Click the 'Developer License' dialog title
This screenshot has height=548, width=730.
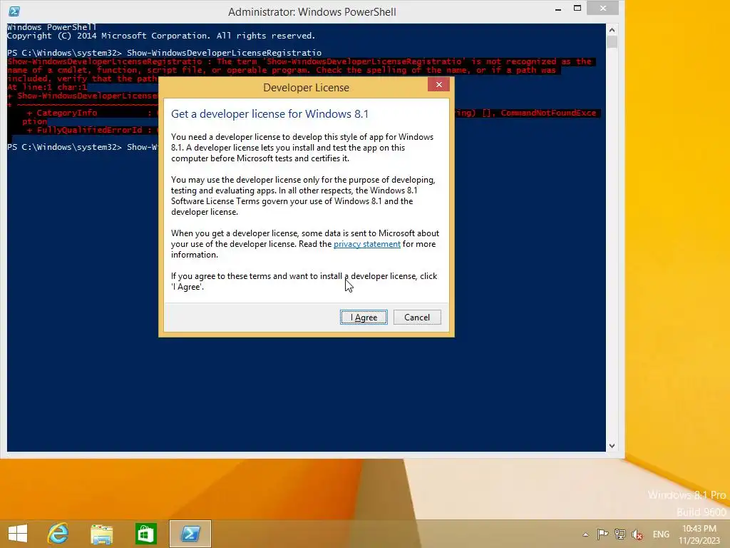(x=306, y=88)
